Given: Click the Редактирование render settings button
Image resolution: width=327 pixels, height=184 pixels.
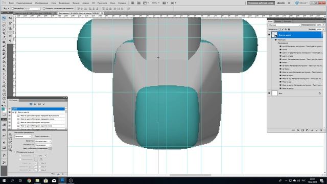Looking at the screenshot, I should pos(42,136).
